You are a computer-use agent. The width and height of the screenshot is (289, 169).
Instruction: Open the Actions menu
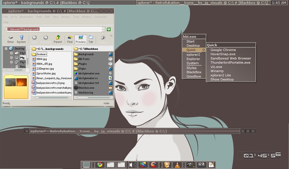(65, 17)
